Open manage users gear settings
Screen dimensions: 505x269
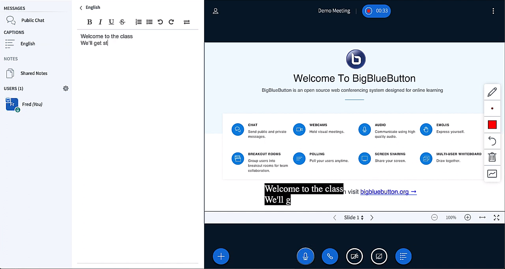(x=66, y=88)
